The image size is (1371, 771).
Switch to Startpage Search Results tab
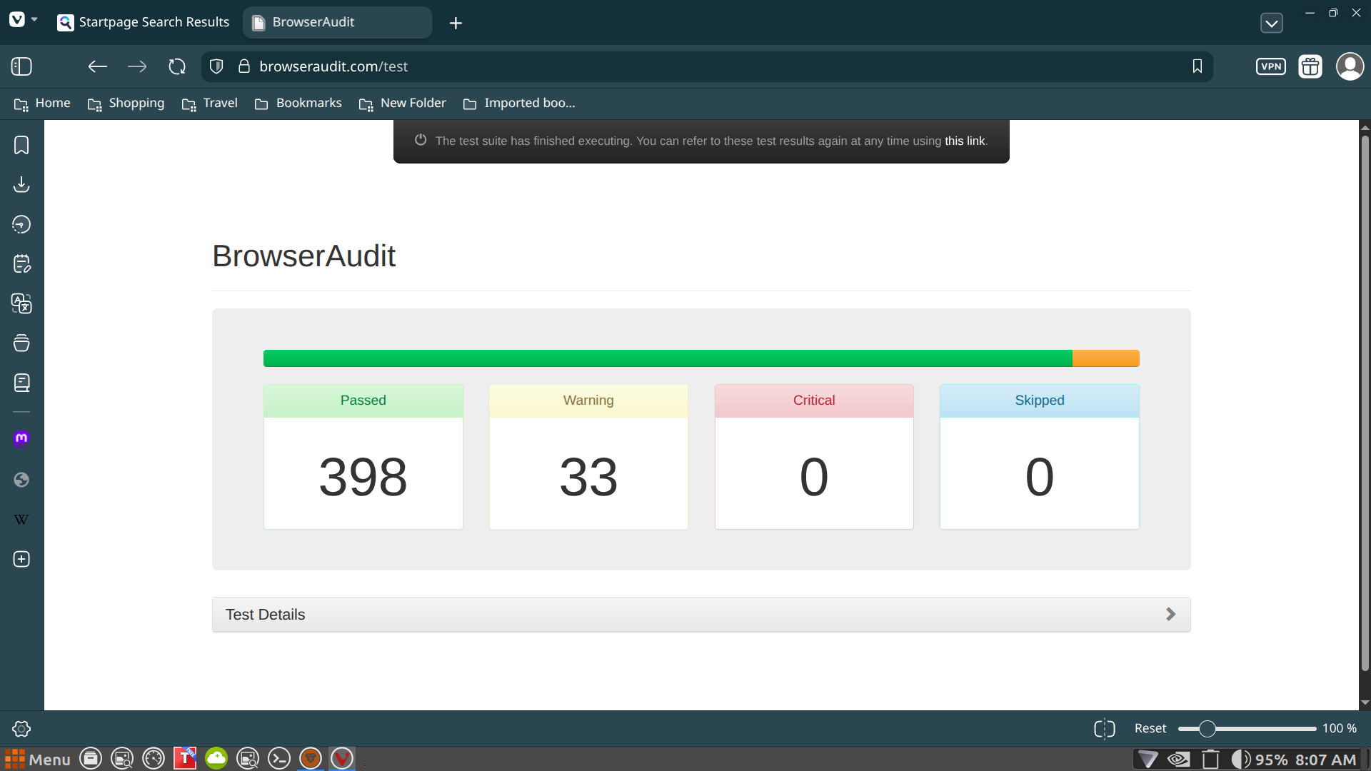click(x=145, y=22)
